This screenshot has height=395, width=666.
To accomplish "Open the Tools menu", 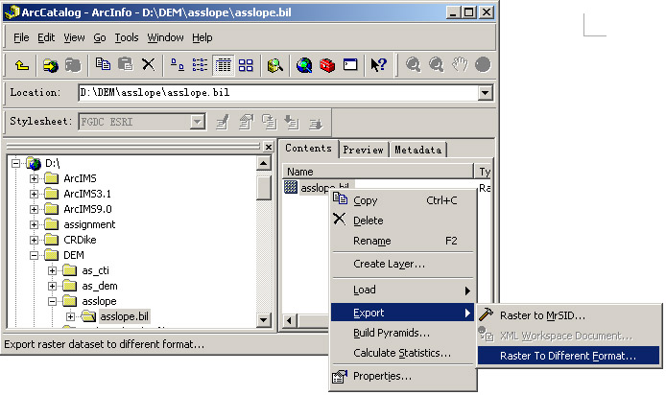I will click(127, 37).
